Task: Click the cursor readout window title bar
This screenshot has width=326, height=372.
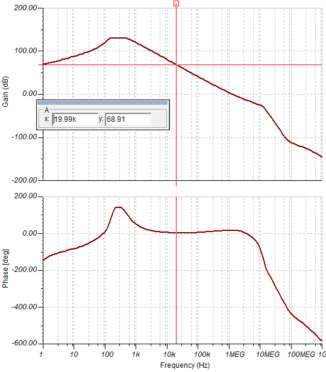Action: (102, 102)
